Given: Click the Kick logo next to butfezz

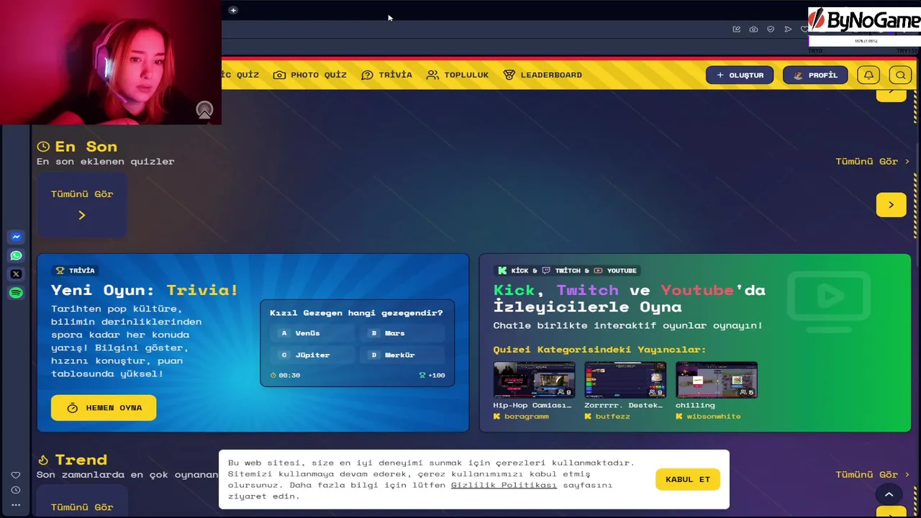Looking at the screenshot, I should (x=588, y=417).
